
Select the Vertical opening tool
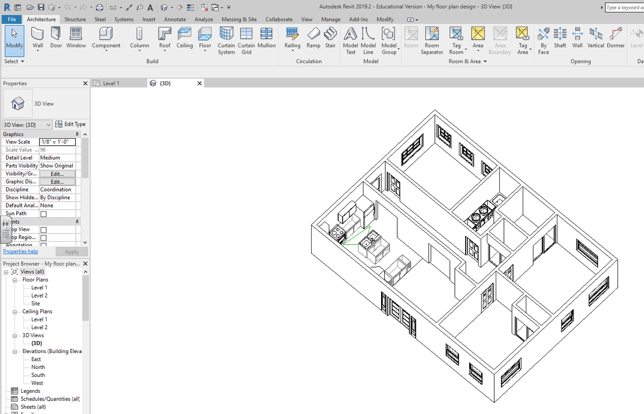click(596, 38)
